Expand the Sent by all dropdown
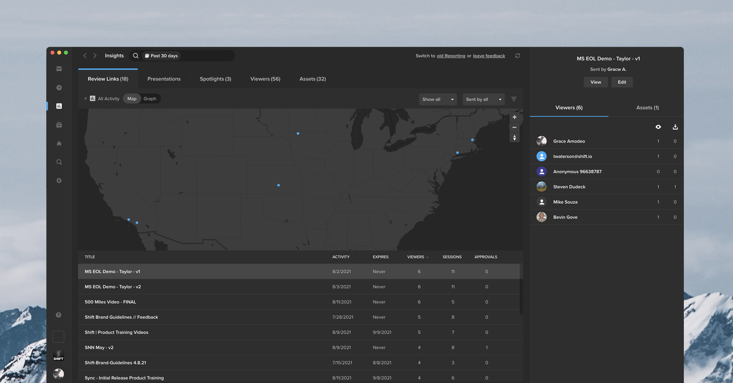Screen dimensions: 733x383 coord(483,99)
